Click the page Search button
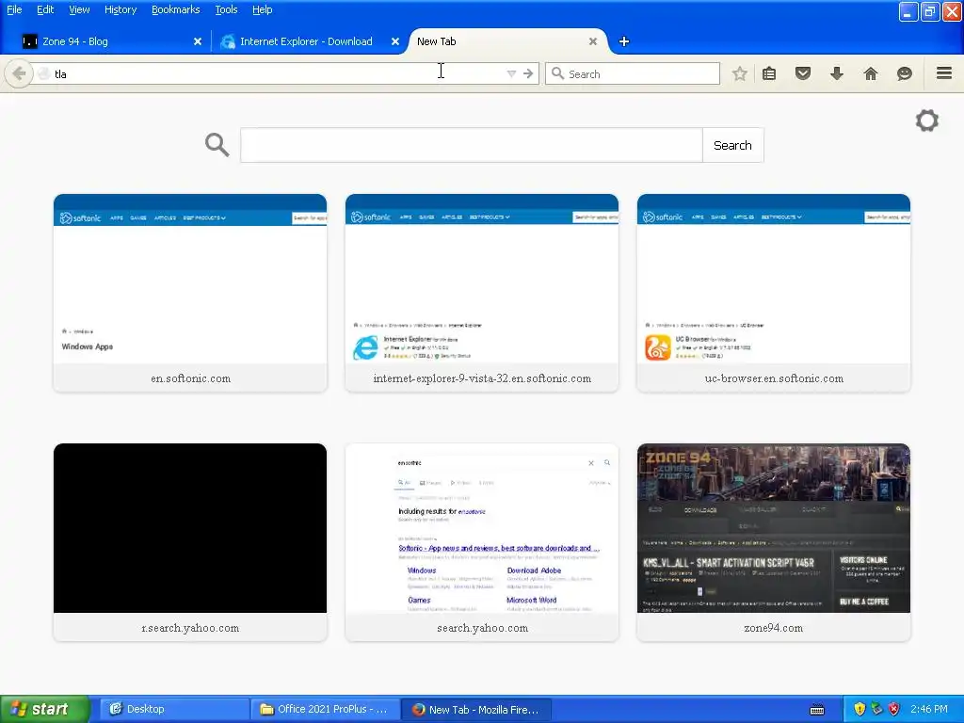Viewport: 964px width, 723px height. [x=732, y=145]
